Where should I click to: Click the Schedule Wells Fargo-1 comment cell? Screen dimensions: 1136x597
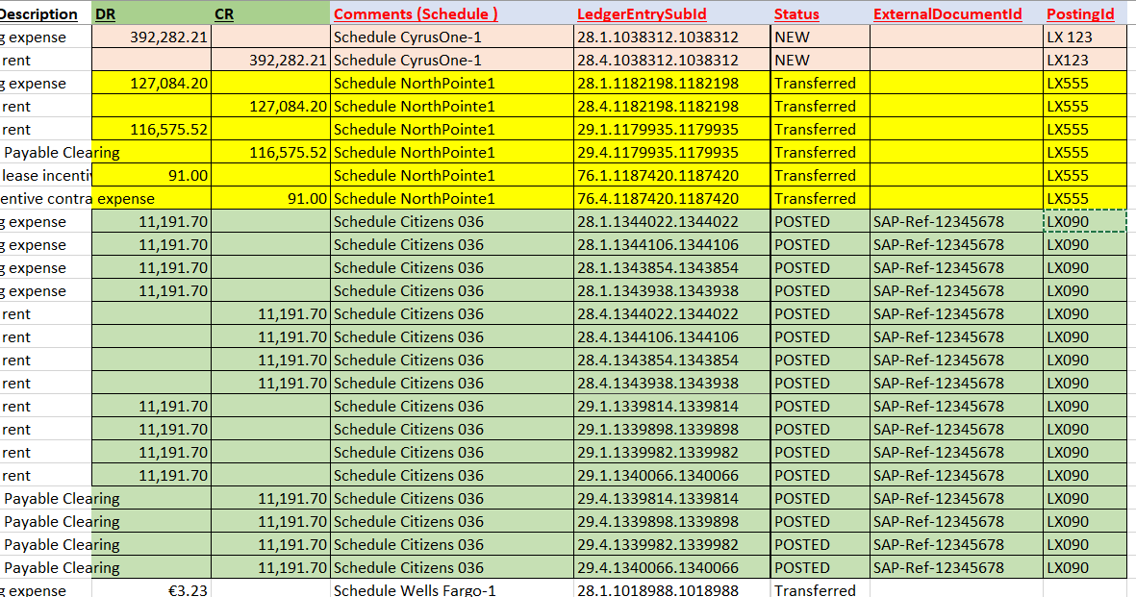[452, 590]
